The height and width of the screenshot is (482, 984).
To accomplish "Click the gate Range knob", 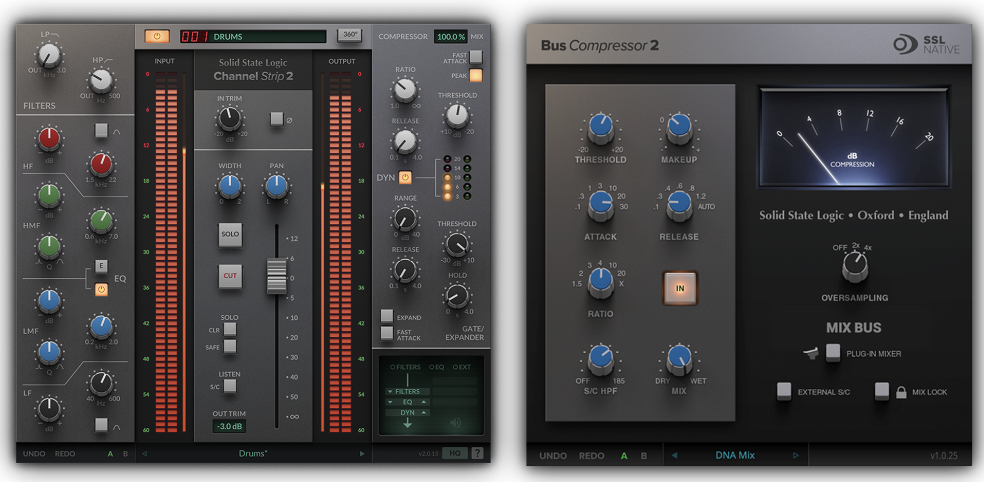I will click(x=405, y=219).
